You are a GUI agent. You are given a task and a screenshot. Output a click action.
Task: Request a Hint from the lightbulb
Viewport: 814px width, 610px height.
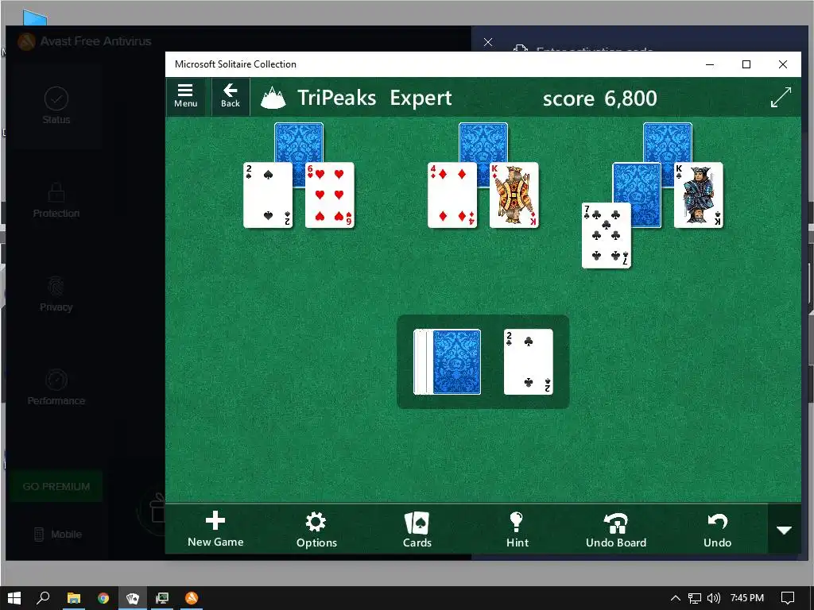[x=517, y=529]
